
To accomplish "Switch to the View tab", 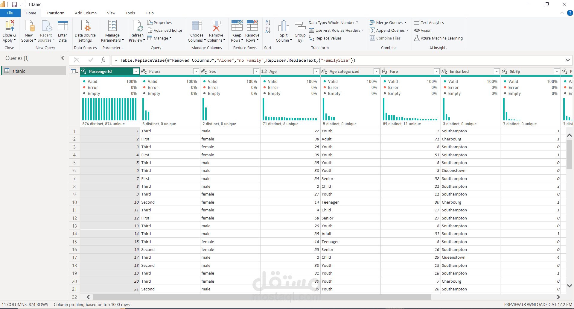I will tap(111, 13).
